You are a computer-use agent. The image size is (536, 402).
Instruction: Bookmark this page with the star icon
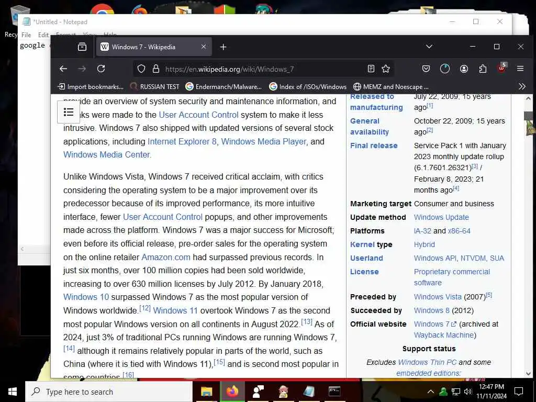coord(386,69)
